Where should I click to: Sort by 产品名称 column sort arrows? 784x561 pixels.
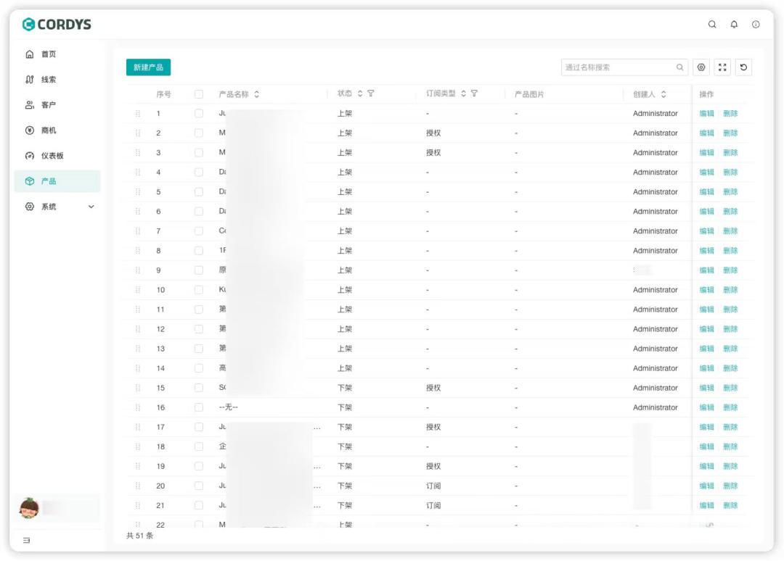point(257,94)
